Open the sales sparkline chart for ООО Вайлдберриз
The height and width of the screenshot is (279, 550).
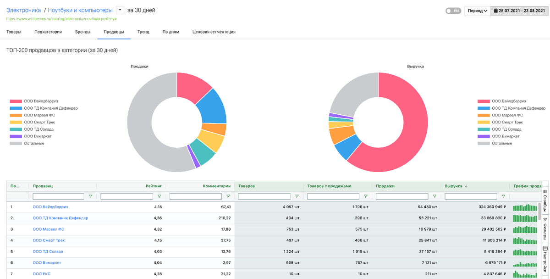click(x=526, y=207)
